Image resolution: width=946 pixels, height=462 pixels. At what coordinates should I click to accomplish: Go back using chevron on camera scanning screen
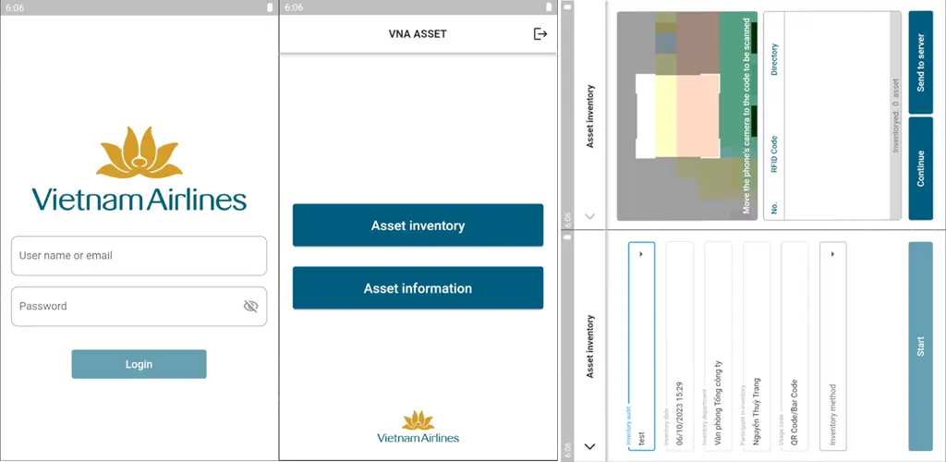click(x=590, y=216)
